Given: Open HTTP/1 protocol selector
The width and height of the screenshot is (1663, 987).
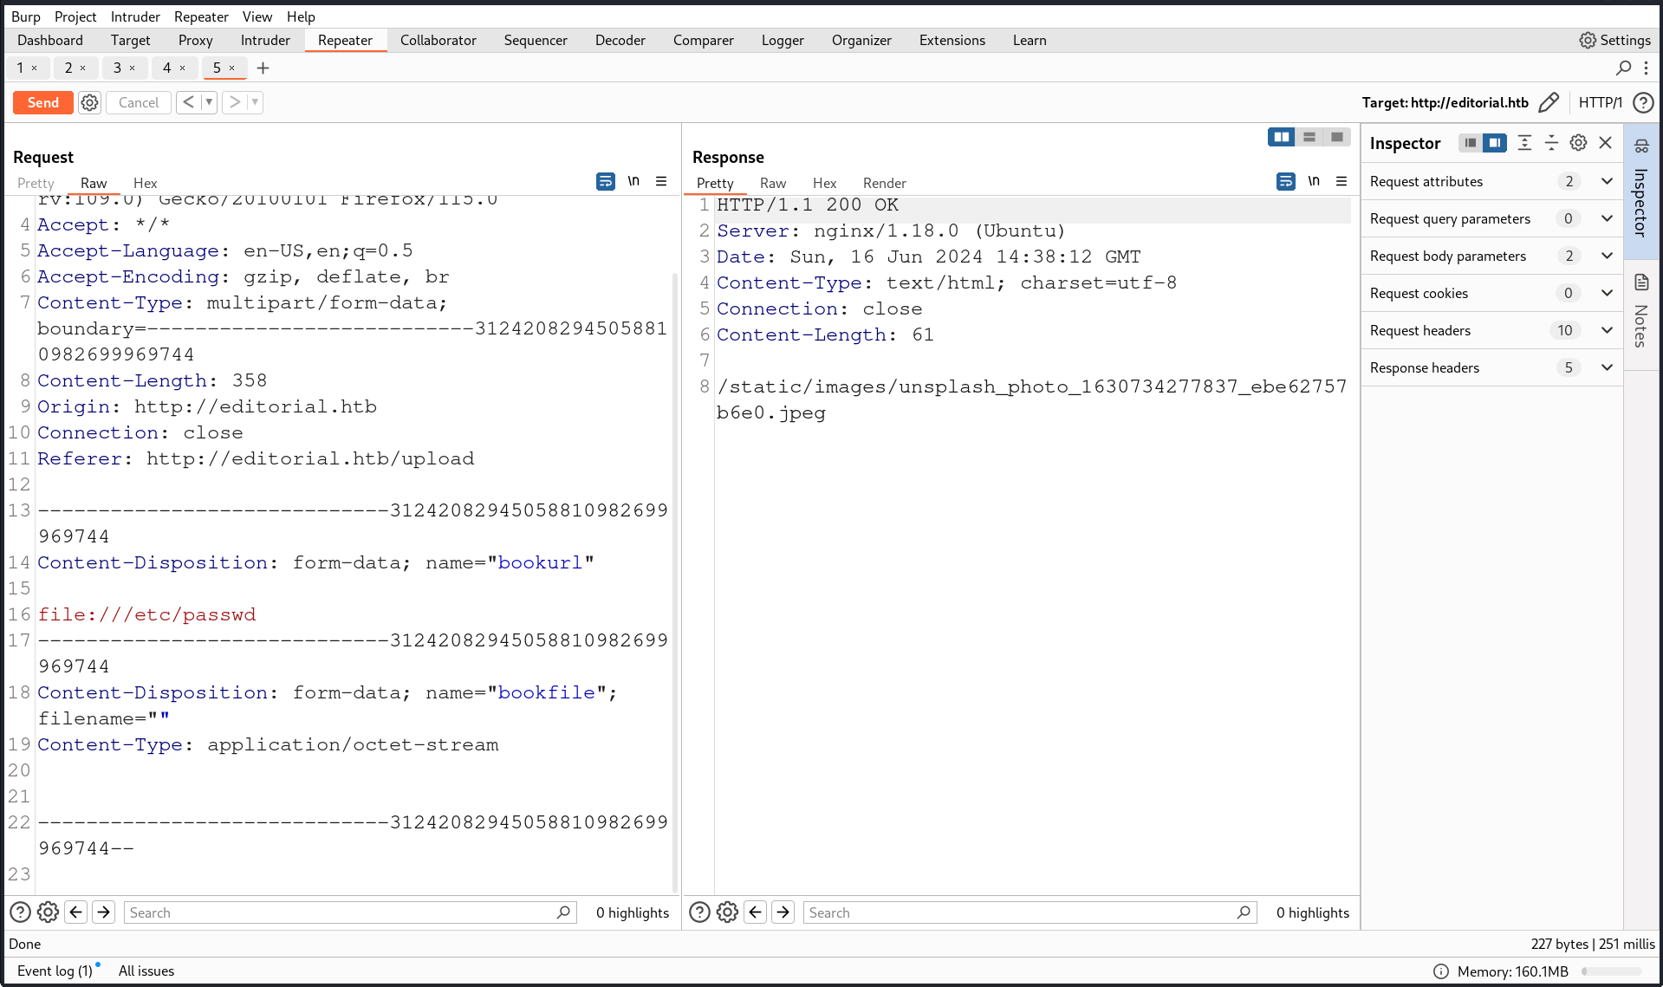Looking at the screenshot, I should point(1600,102).
